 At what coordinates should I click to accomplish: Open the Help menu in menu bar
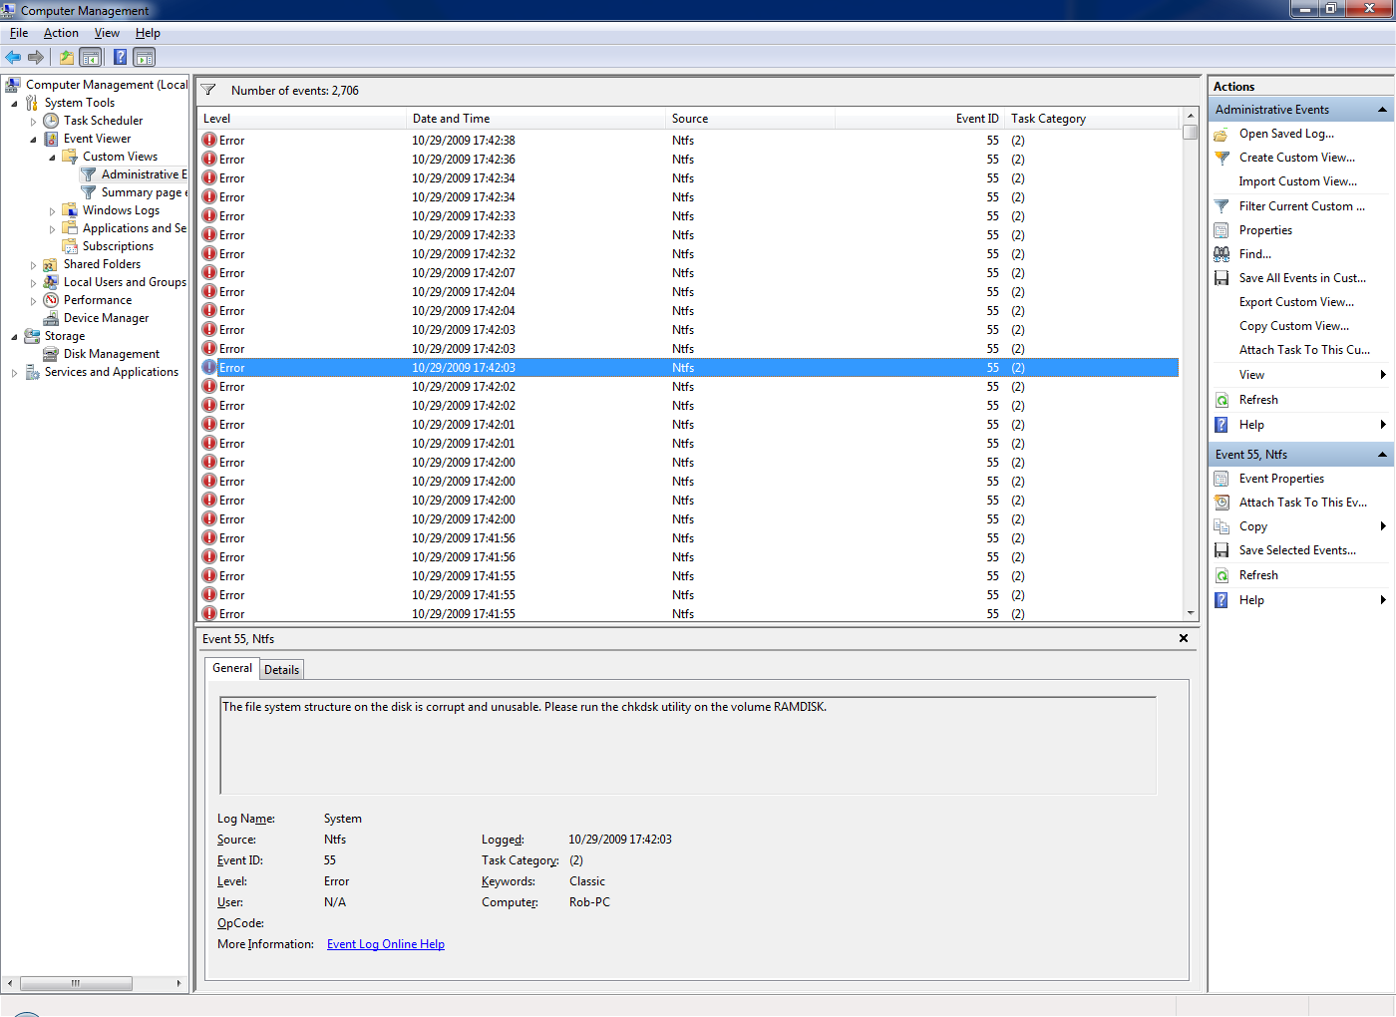point(148,33)
